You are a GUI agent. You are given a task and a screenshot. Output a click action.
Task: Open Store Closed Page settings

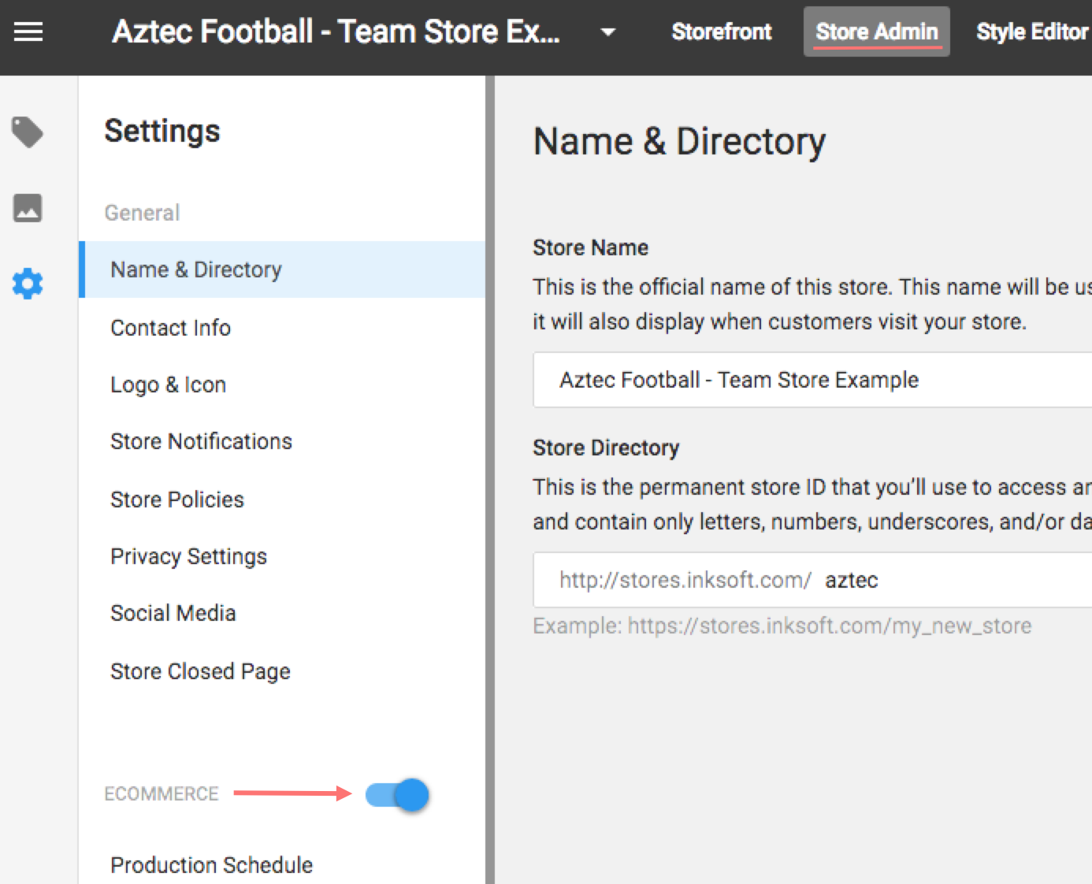[x=201, y=671]
